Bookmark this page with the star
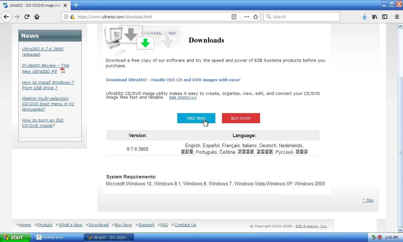403x242 pixels. [256, 17]
